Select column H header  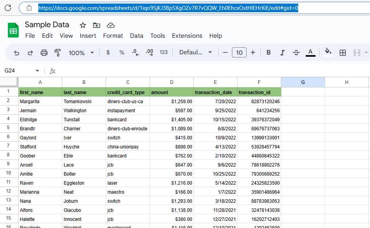point(347,82)
